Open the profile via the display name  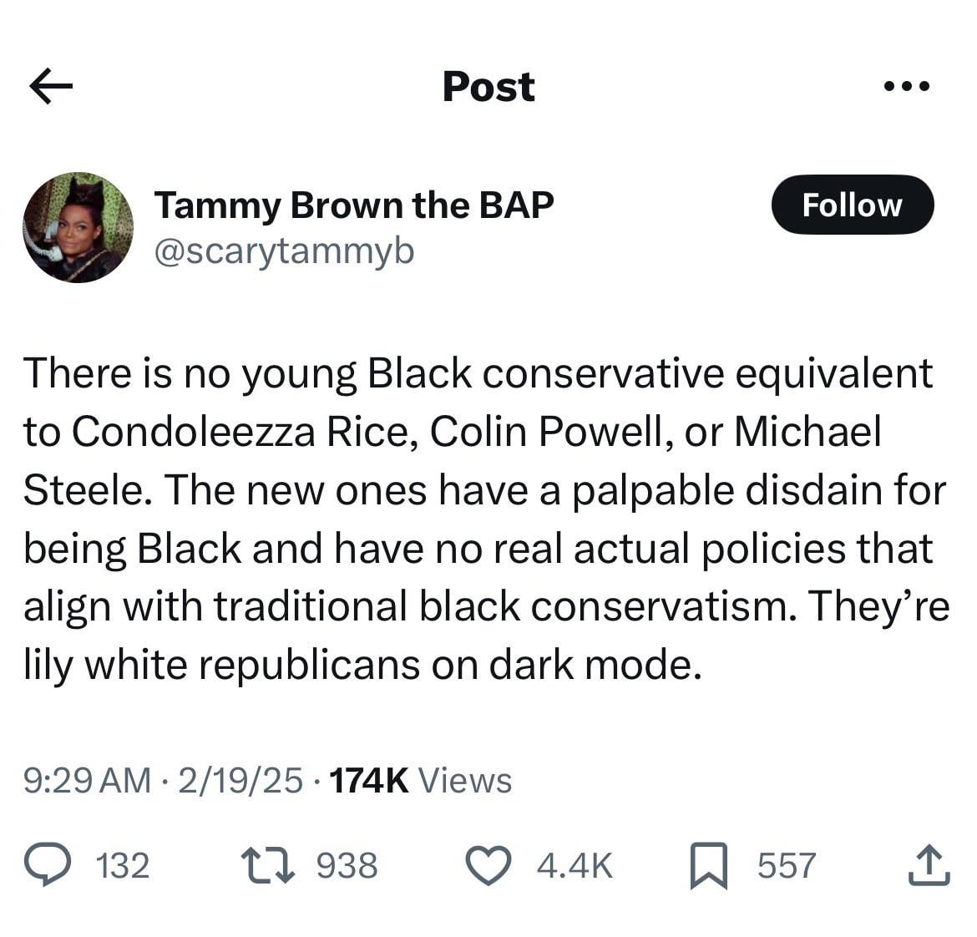[353, 205]
